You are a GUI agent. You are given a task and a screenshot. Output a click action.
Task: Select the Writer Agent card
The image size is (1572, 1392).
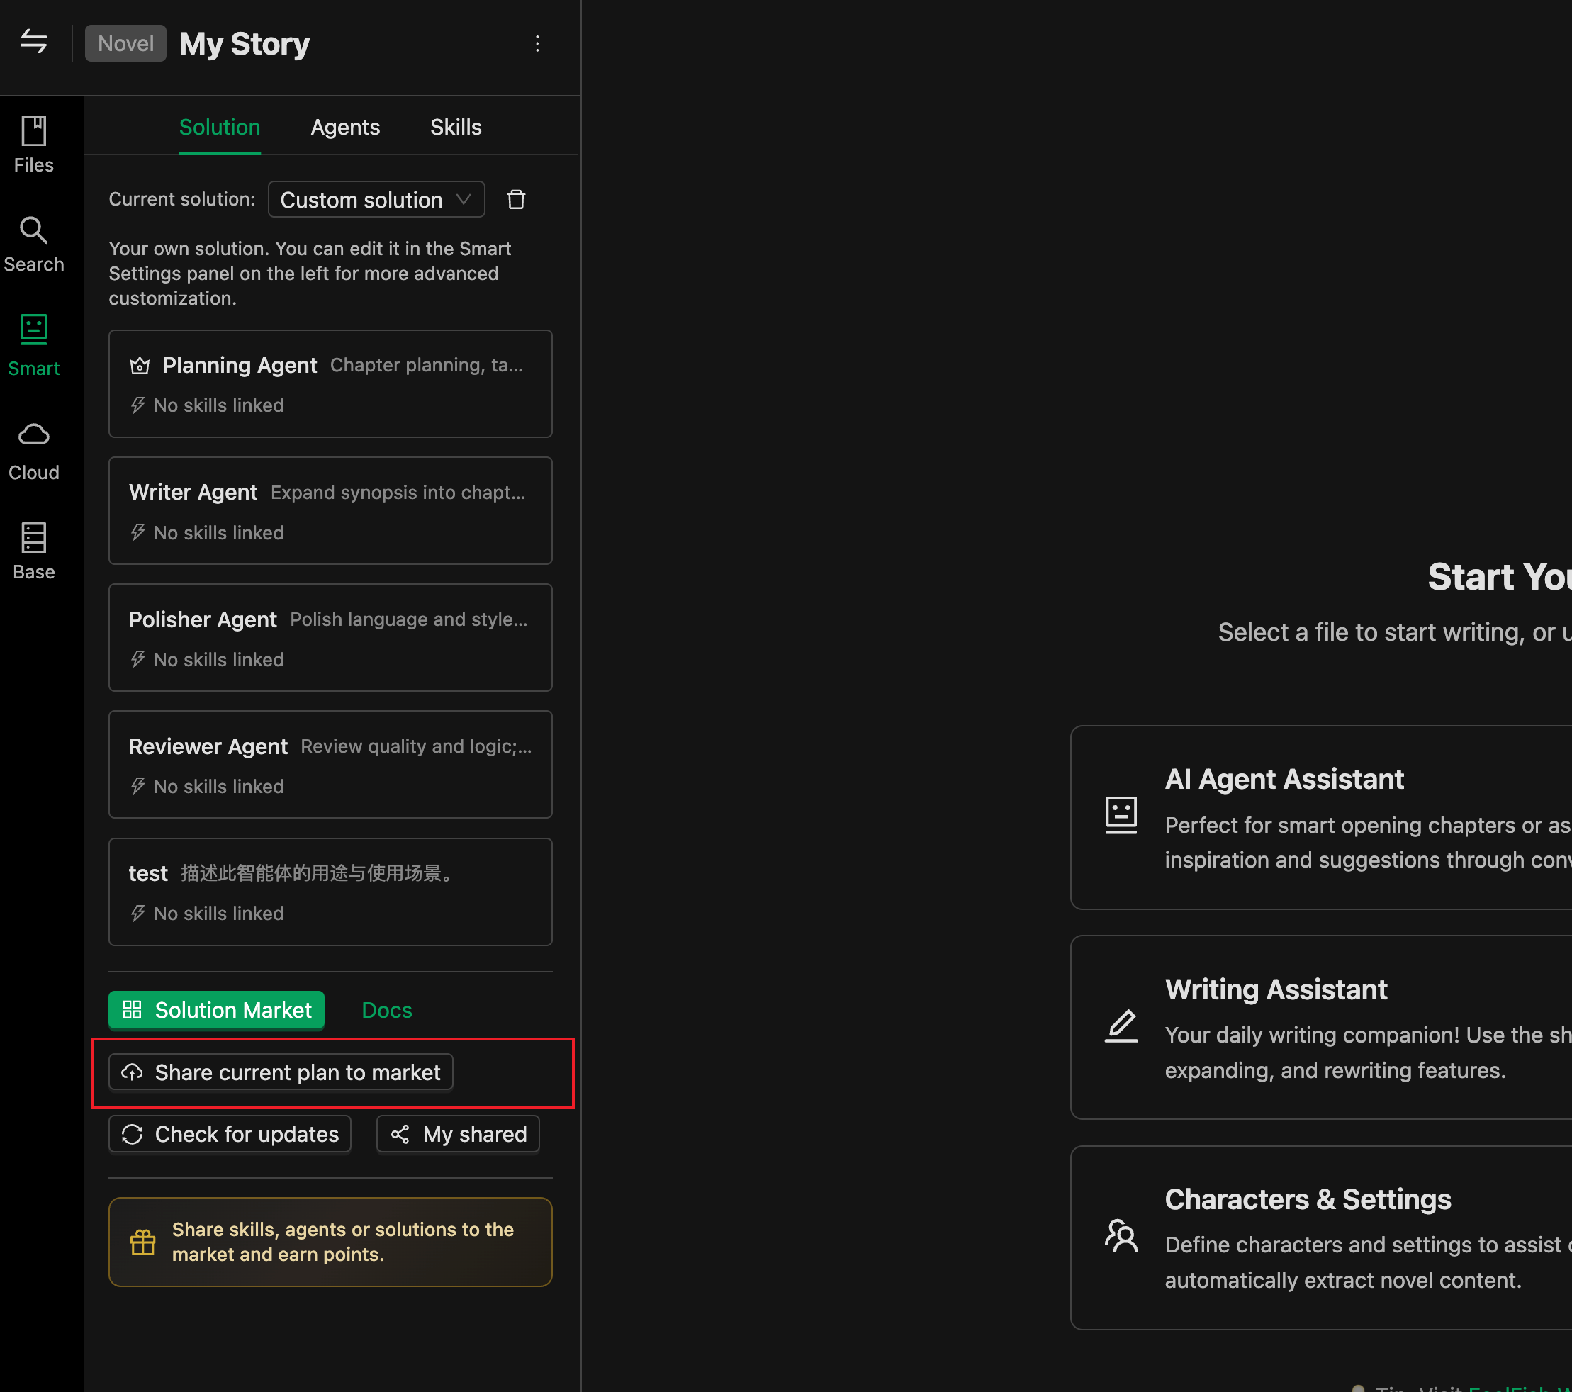pos(331,510)
